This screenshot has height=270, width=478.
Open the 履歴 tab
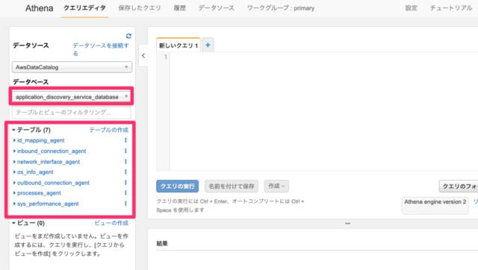coord(179,8)
